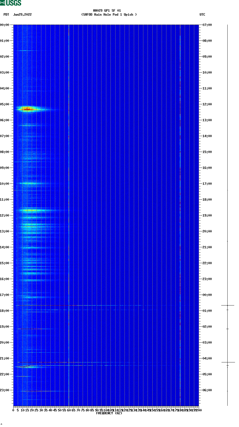Click the seismogram spike near 00:40 UTC
This screenshot has width=239, height=427.
[228, 305]
